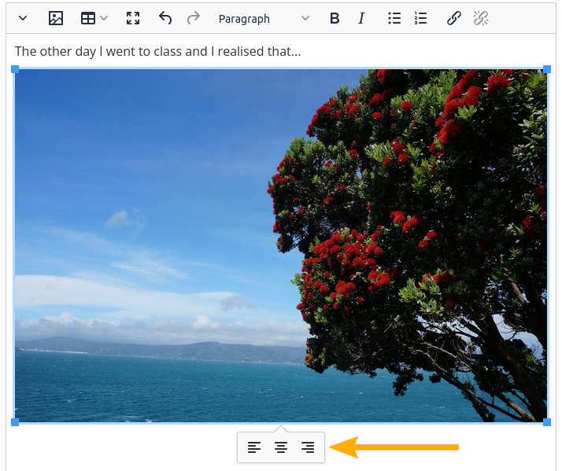
Task: Toggle fullscreen editor mode
Action: (133, 18)
